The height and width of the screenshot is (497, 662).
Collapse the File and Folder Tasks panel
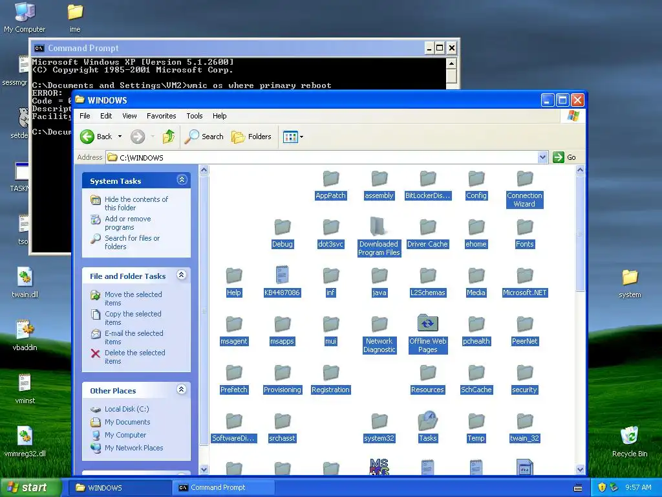(x=182, y=275)
